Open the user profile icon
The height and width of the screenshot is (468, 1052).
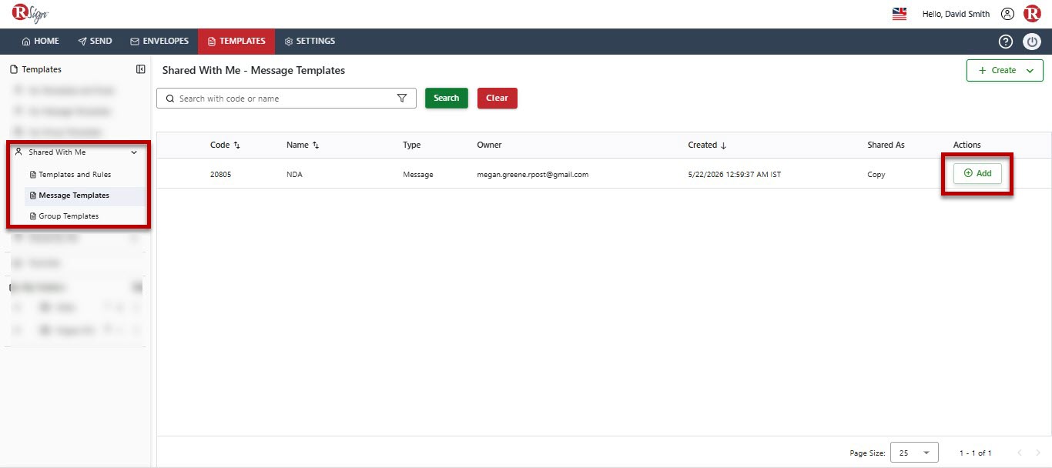1007,14
